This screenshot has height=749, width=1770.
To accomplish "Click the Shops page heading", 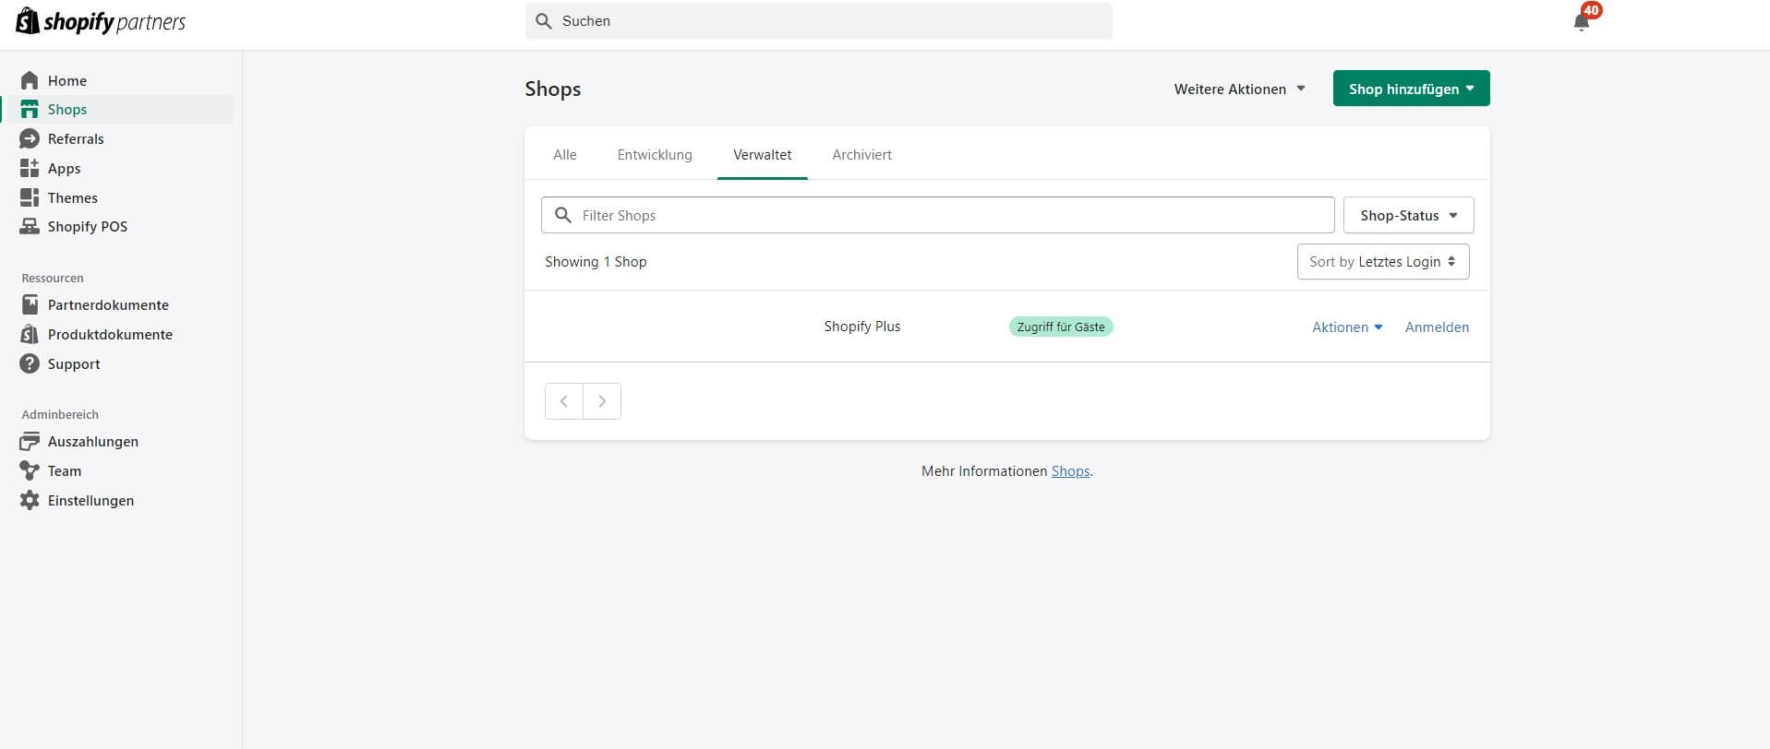I will 553,89.
